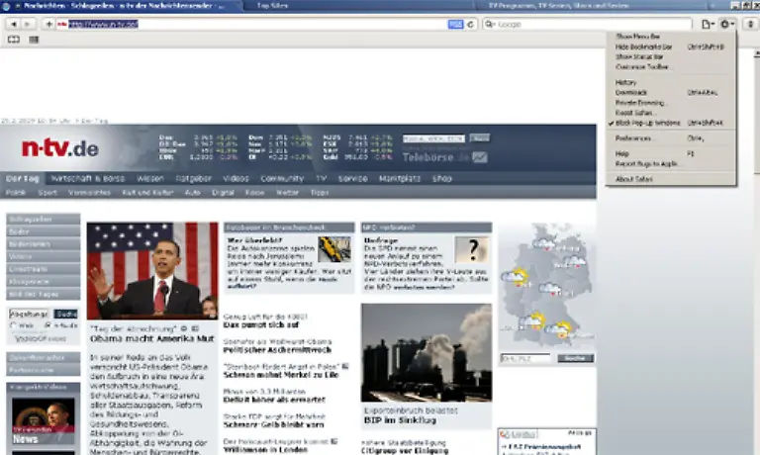Image resolution: width=760 pixels, height=455 pixels.
Task: Select the n-tv.de search radio button
Action: coord(47,325)
